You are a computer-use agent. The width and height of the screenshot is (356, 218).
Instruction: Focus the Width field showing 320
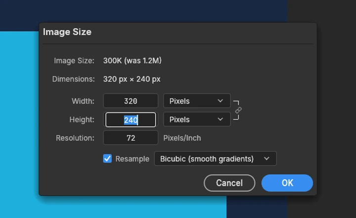[131, 101]
